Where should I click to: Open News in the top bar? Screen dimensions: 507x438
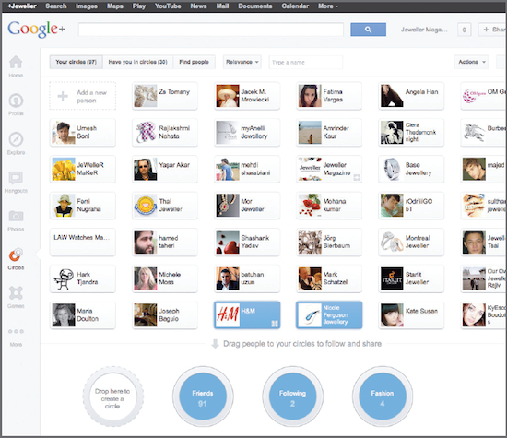pyautogui.click(x=198, y=6)
